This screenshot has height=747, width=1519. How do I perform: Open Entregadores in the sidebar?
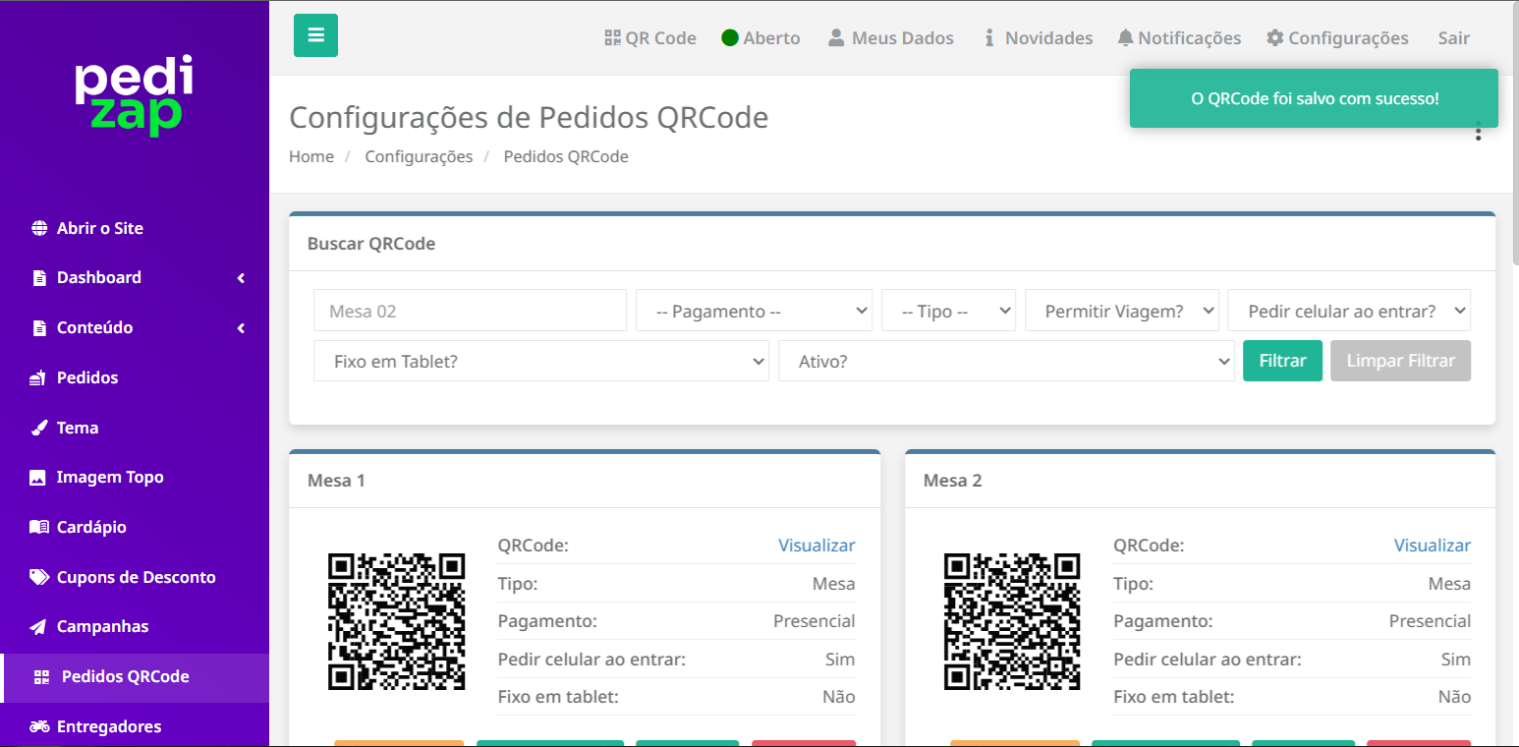tap(109, 726)
